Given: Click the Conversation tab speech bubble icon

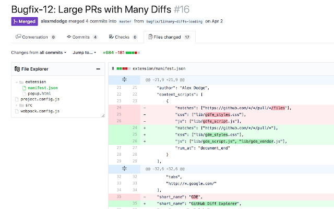Looking at the screenshot, I should [19, 37].
